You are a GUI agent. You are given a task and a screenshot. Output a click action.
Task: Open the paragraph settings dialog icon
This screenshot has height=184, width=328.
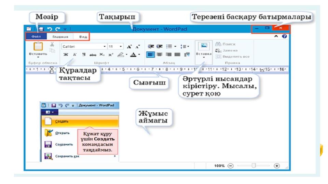coord(187,55)
